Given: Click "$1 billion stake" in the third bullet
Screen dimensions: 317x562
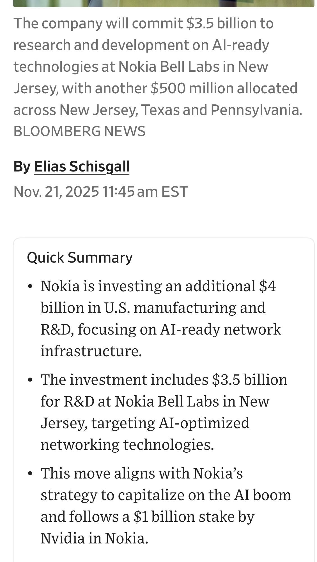Looking at the screenshot, I should pyautogui.click(x=184, y=516).
